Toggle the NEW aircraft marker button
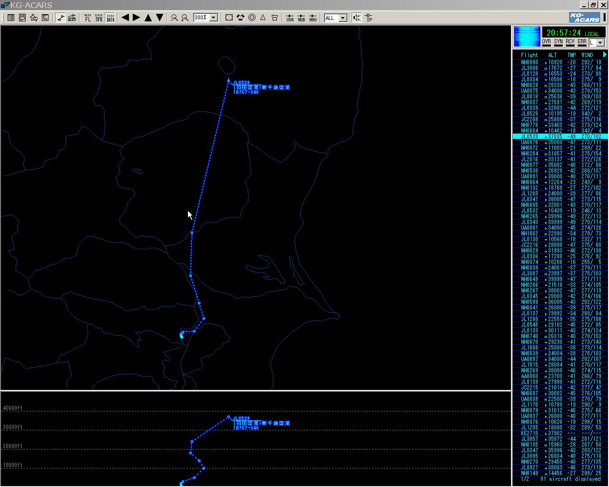The width and height of the screenshot is (609, 487). [72, 18]
